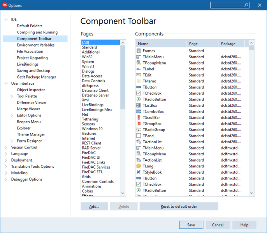267x233 pixels.
Task: Click the TMemo component icon
Action: [139, 81]
